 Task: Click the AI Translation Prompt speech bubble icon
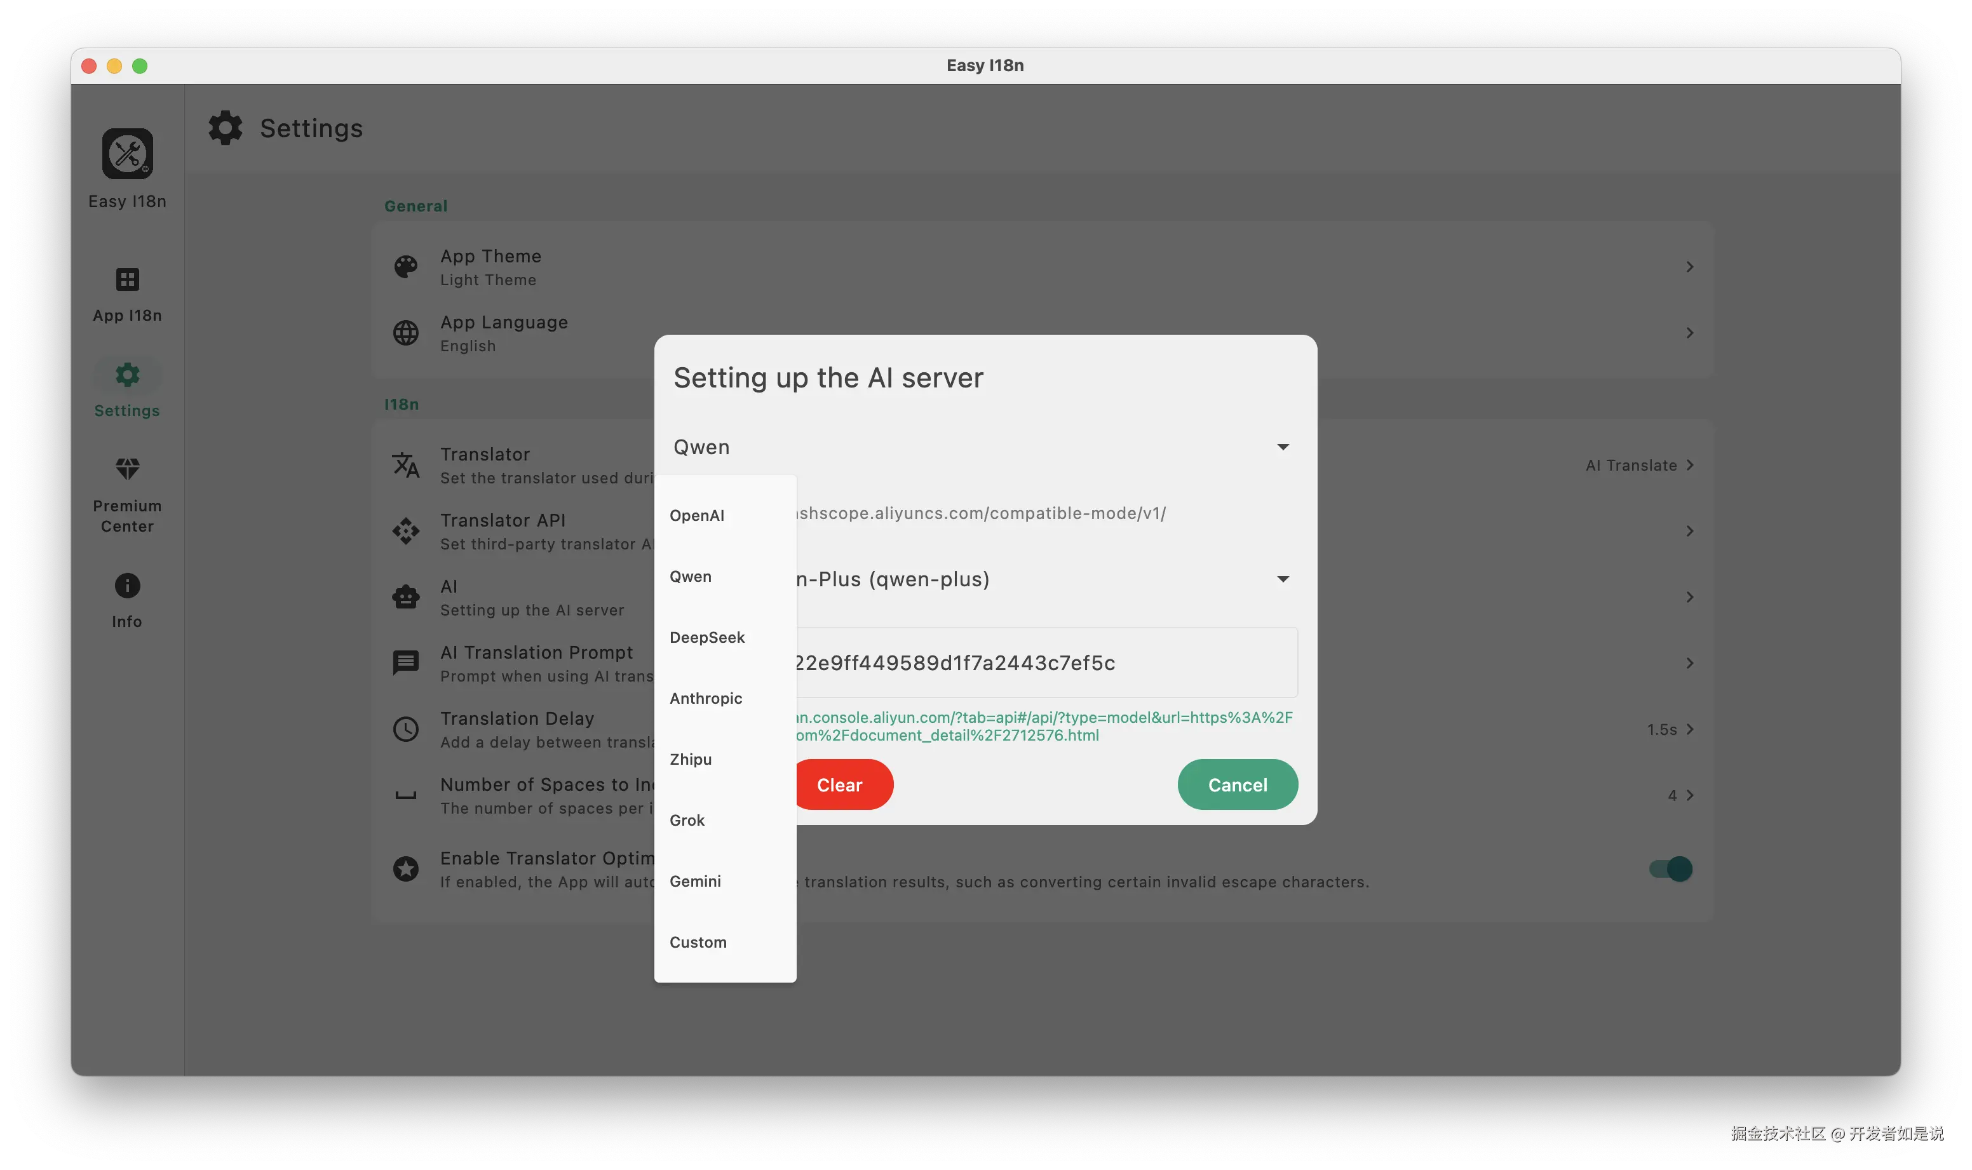coord(406,662)
